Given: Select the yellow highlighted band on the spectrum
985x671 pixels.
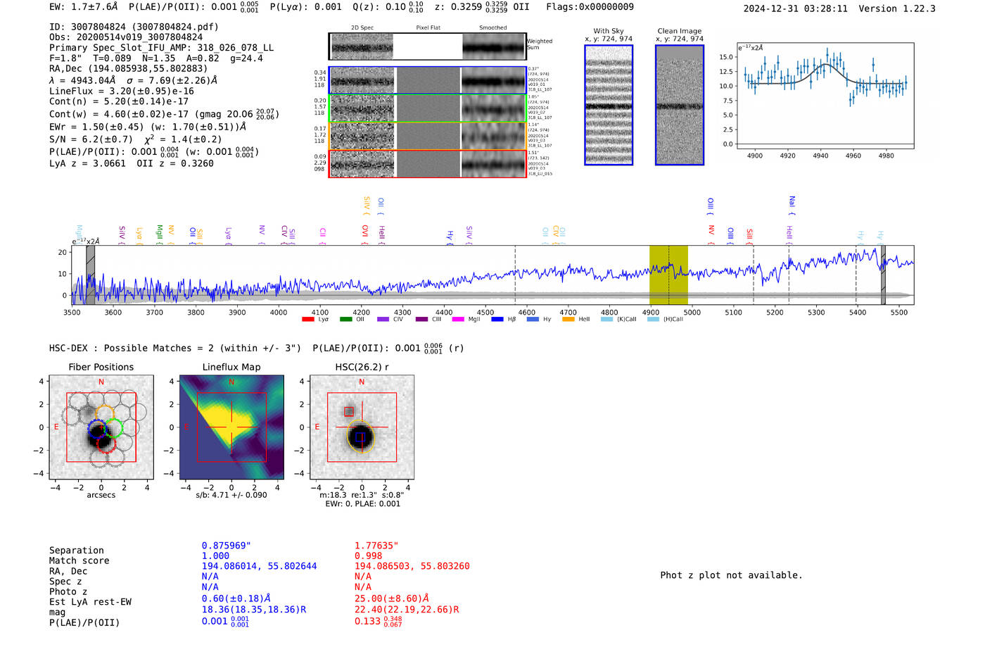Looking at the screenshot, I should [x=668, y=275].
